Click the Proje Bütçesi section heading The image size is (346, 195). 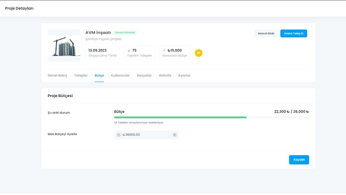(x=60, y=96)
